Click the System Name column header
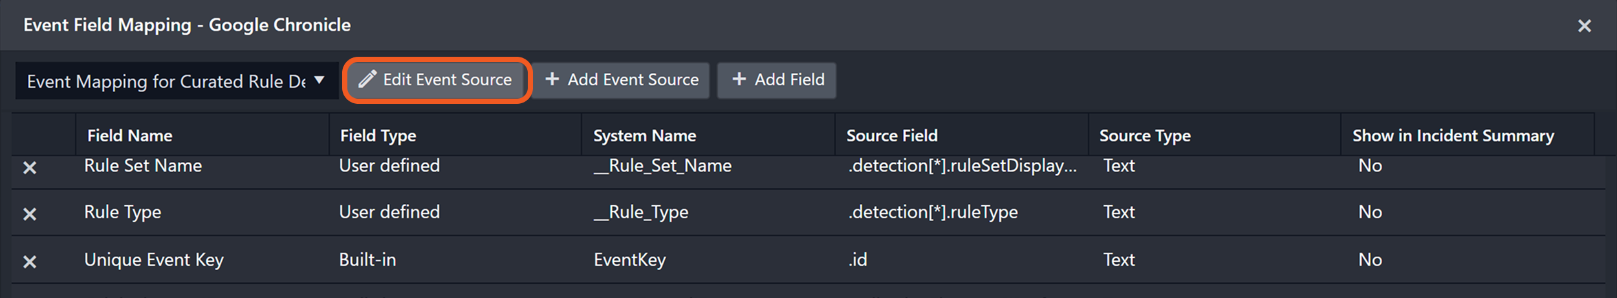 645,135
